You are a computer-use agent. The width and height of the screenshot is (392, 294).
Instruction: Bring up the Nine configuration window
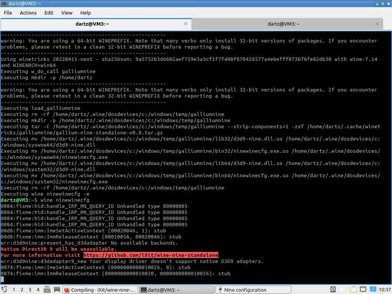[253, 290]
